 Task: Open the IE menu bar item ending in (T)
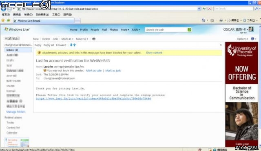[x=56, y=14]
